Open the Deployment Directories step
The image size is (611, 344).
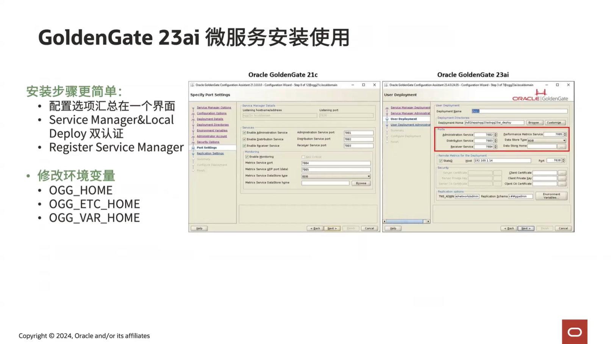213,125
